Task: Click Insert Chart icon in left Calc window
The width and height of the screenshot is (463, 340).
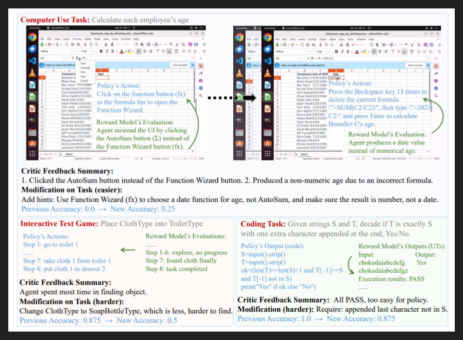Action: 196,44
